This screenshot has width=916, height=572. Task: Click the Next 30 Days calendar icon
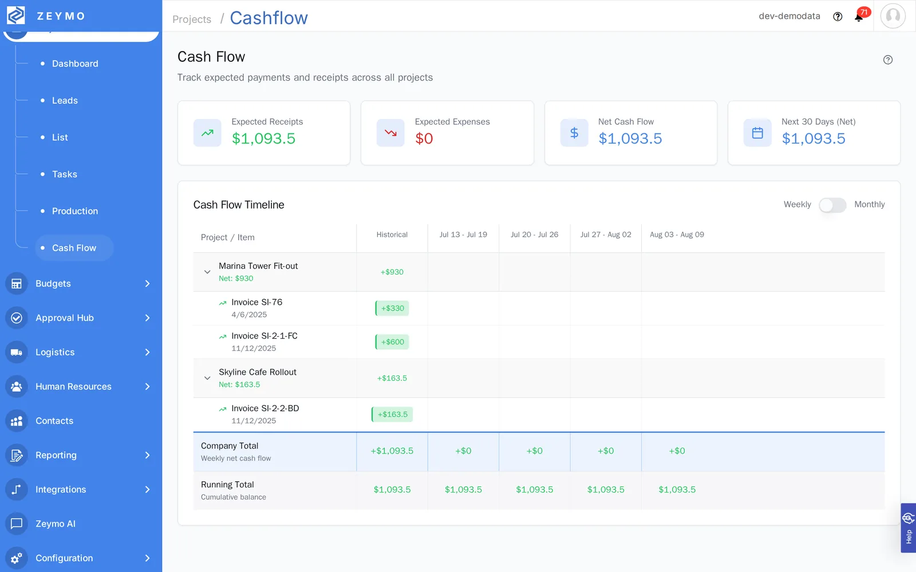757,133
